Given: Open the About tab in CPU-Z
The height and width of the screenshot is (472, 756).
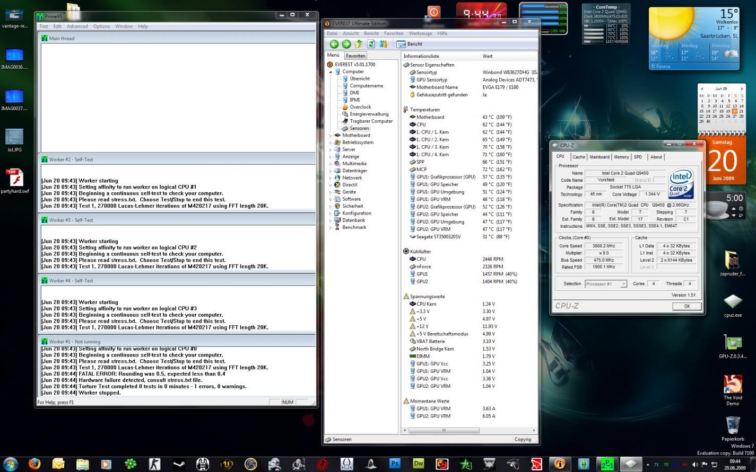Looking at the screenshot, I should point(656,157).
